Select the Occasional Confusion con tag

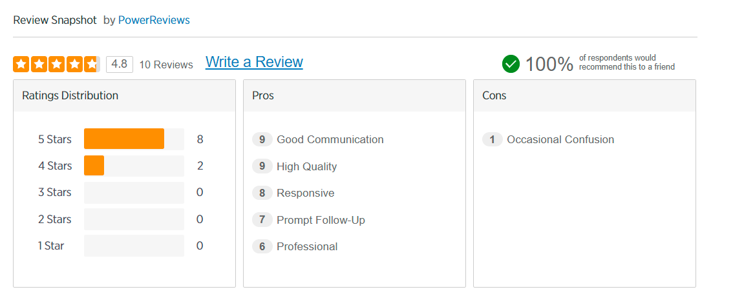[x=560, y=139]
